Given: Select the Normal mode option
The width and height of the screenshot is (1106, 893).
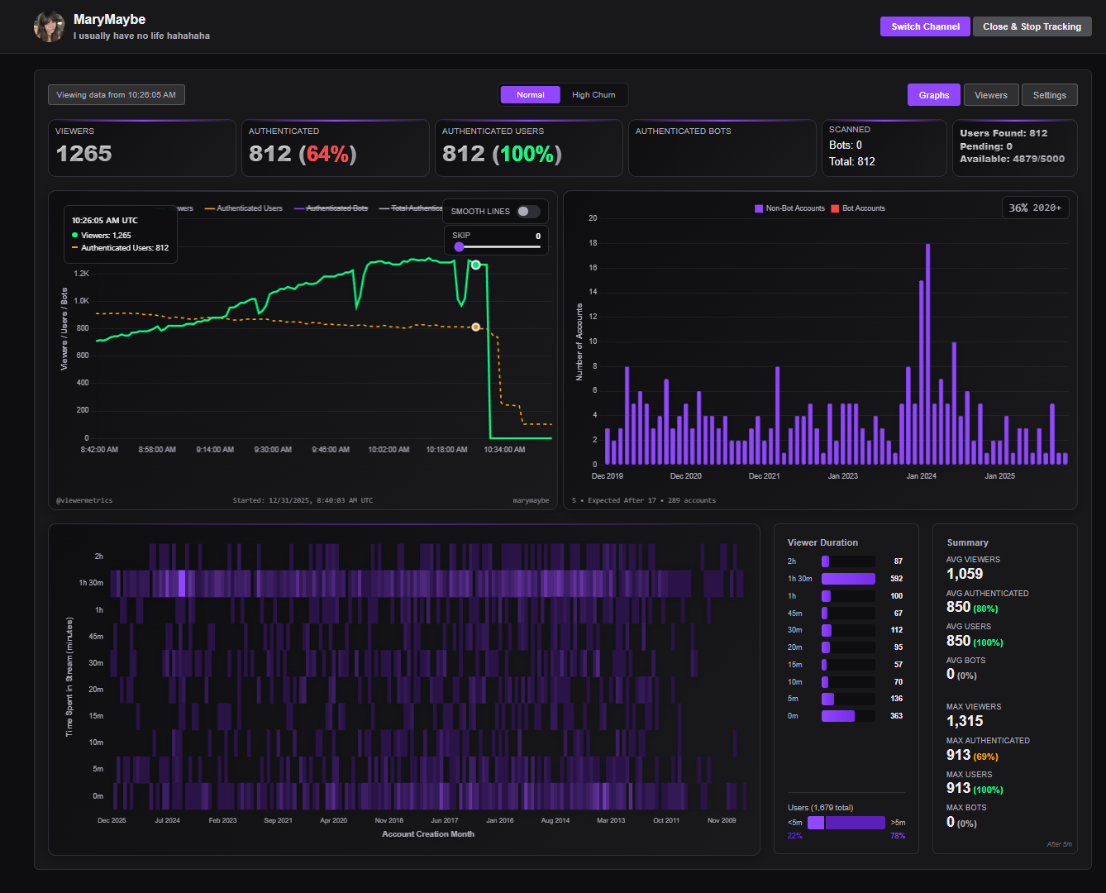Looking at the screenshot, I should [531, 95].
